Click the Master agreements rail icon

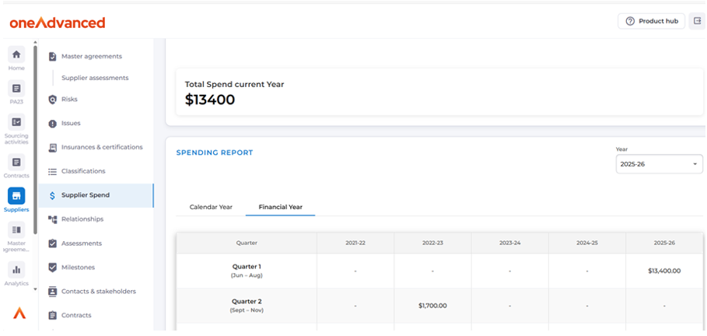pyautogui.click(x=16, y=230)
